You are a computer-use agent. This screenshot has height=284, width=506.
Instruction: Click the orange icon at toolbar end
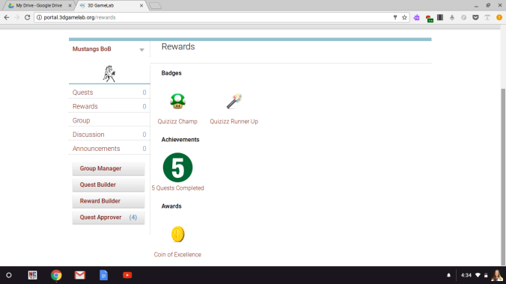(499, 17)
